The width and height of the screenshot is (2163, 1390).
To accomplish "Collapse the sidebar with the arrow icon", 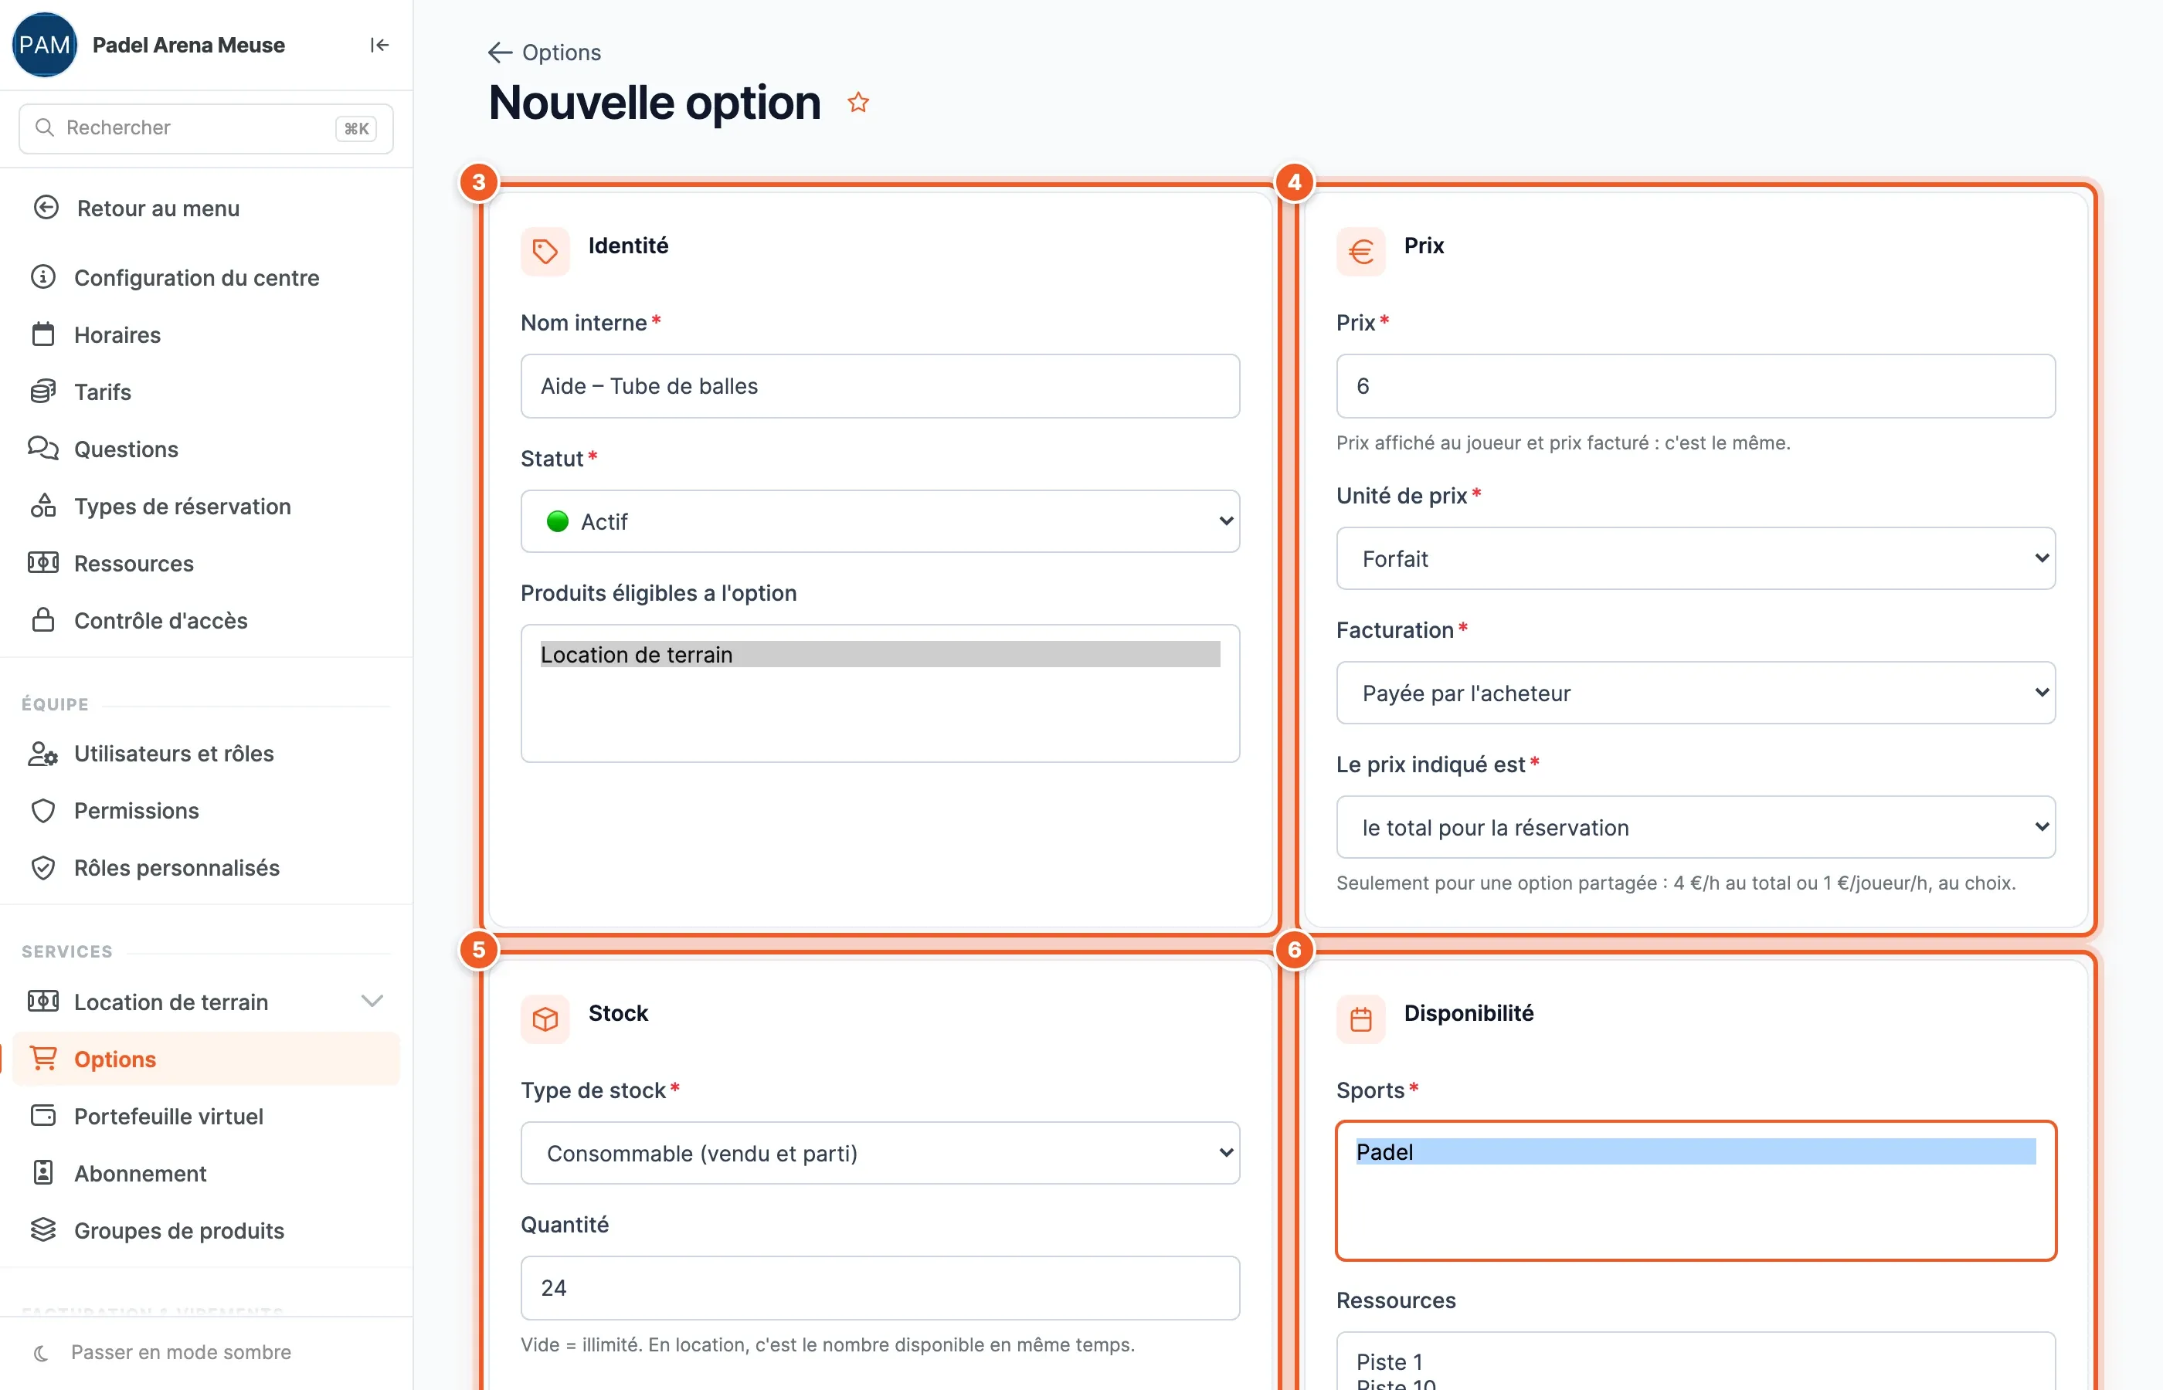I will point(379,45).
